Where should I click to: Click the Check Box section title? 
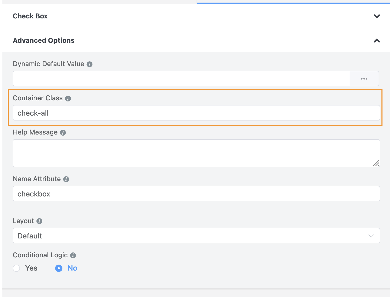[30, 16]
